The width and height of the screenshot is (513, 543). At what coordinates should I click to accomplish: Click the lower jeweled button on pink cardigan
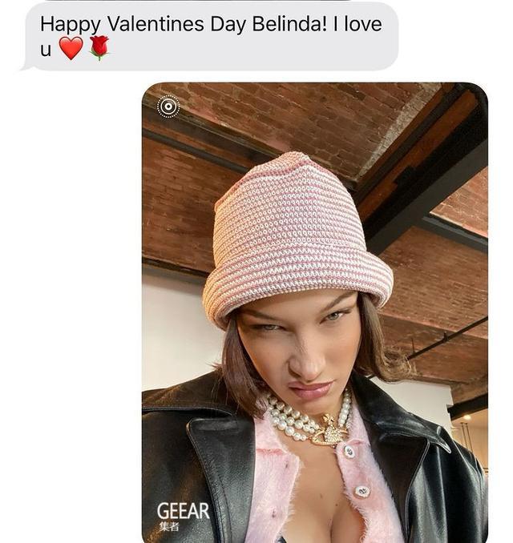pos(362,491)
